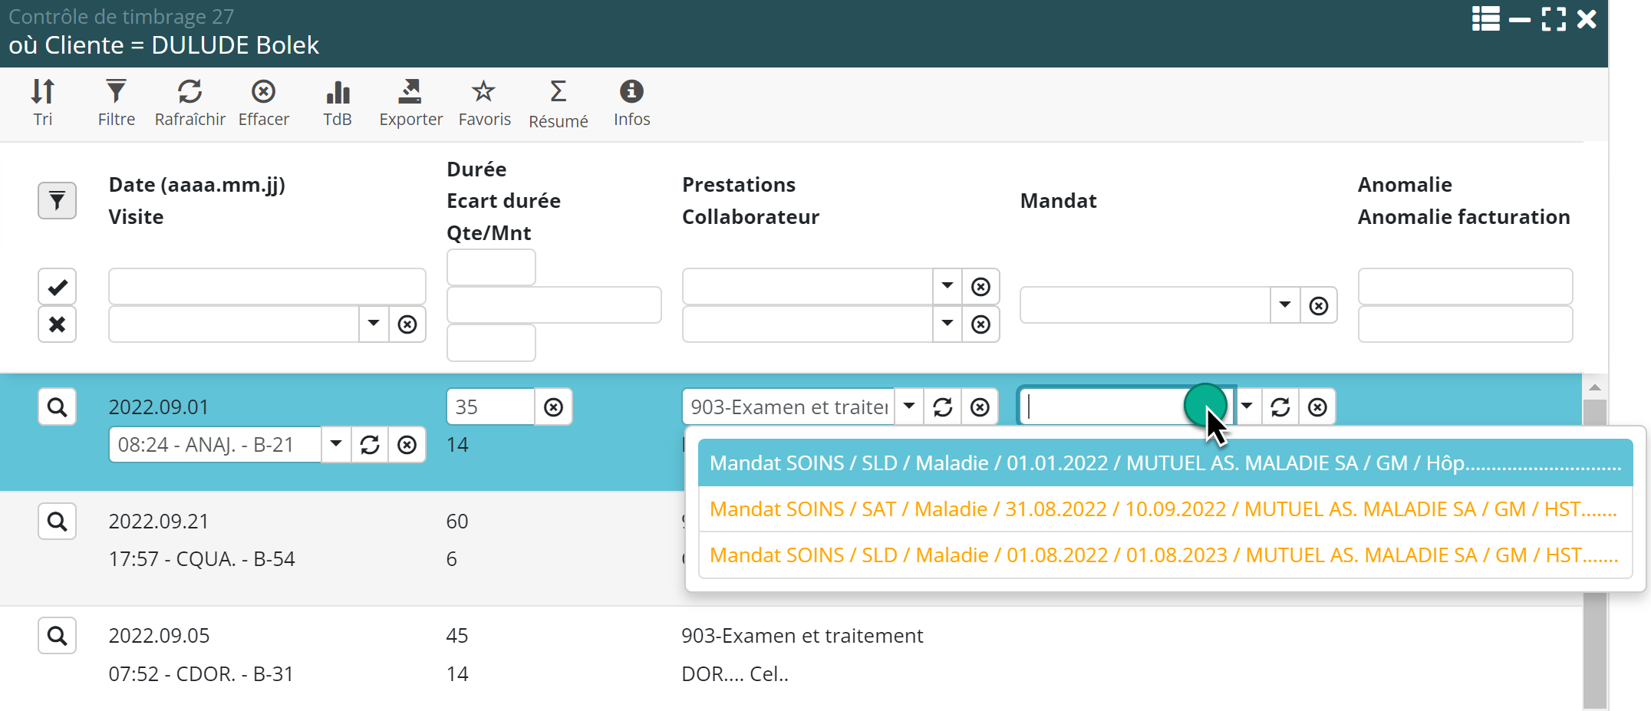Show the Résumé sigma summary
Viewport: 1651px width, 711px height.
click(x=558, y=104)
